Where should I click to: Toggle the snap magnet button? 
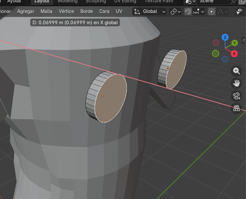pyautogui.click(x=188, y=12)
